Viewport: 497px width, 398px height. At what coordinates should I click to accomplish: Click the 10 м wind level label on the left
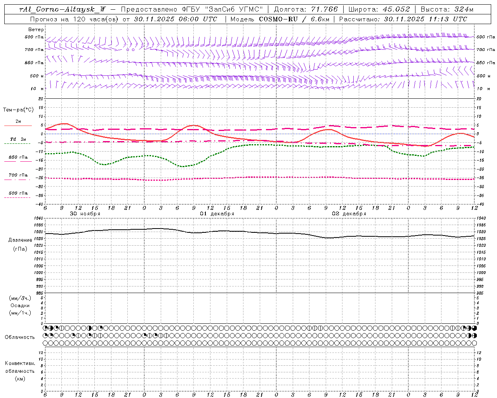click(x=36, y=89)
